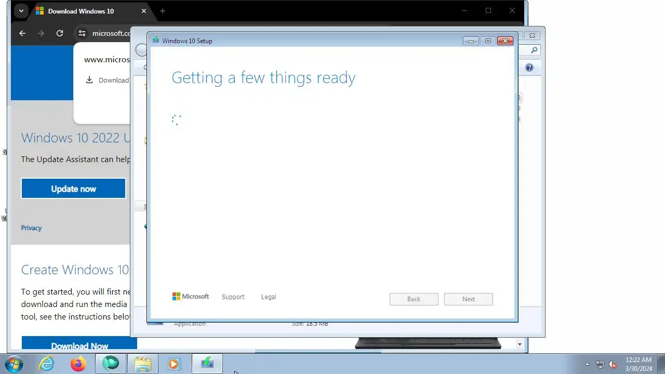Click the Chrome forward arrow
The width and height of the screenshot is (665, 374).
click(41, 33)
